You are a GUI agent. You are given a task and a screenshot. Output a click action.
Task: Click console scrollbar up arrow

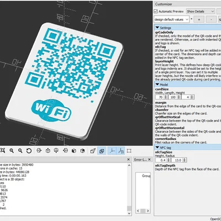129,165
